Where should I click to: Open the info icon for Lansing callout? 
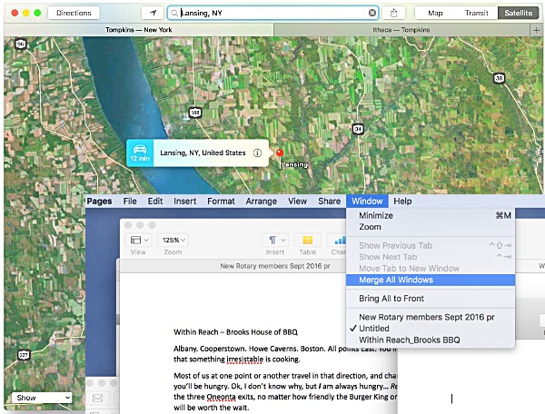(x=258, y=153)
